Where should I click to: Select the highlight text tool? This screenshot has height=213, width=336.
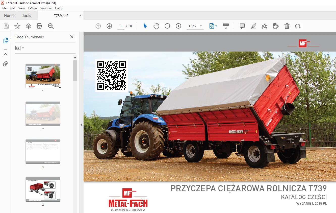(x=253, y=26)
